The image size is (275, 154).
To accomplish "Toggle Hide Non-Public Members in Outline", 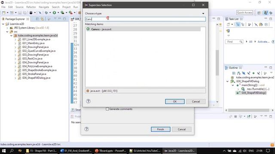I will [254, 73].
